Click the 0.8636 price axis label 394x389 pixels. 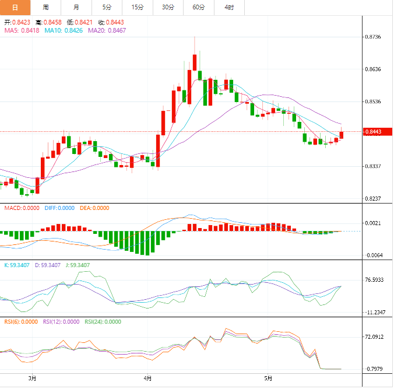(x=373, y=69)
